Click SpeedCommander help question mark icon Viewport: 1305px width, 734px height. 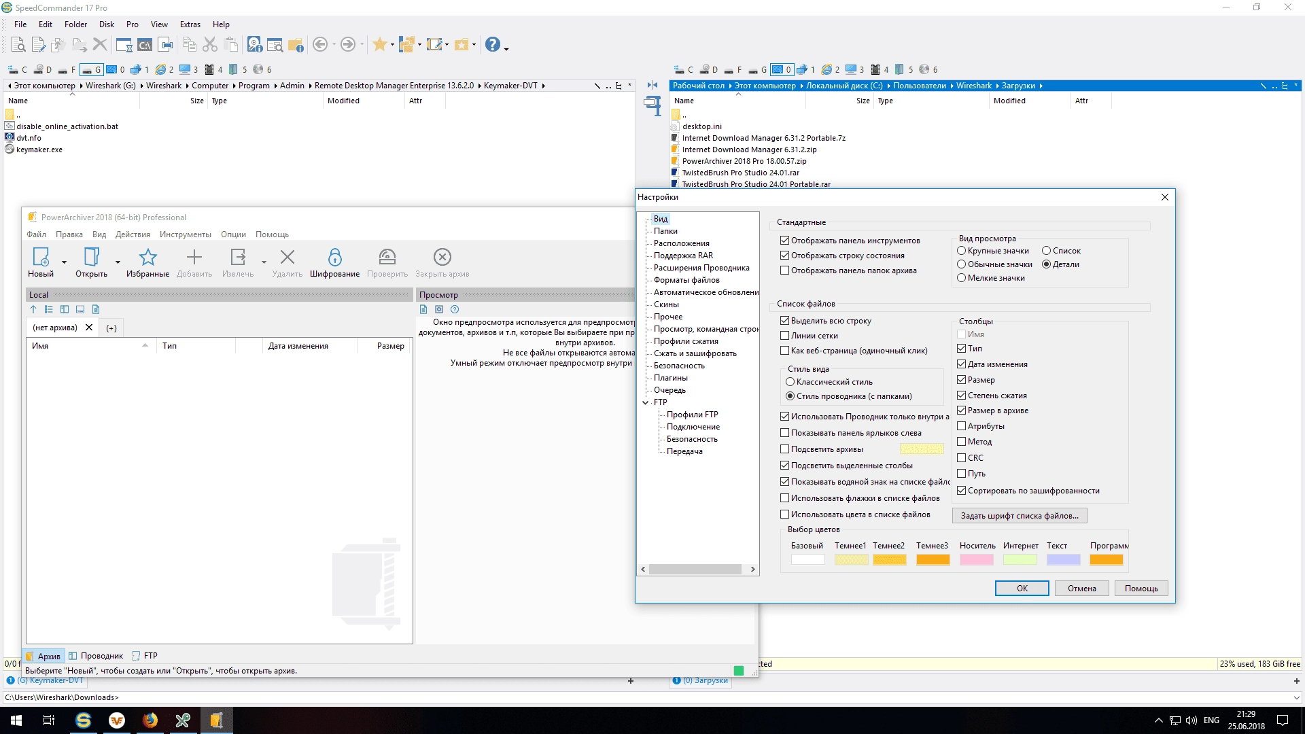(x=493, y=45)
